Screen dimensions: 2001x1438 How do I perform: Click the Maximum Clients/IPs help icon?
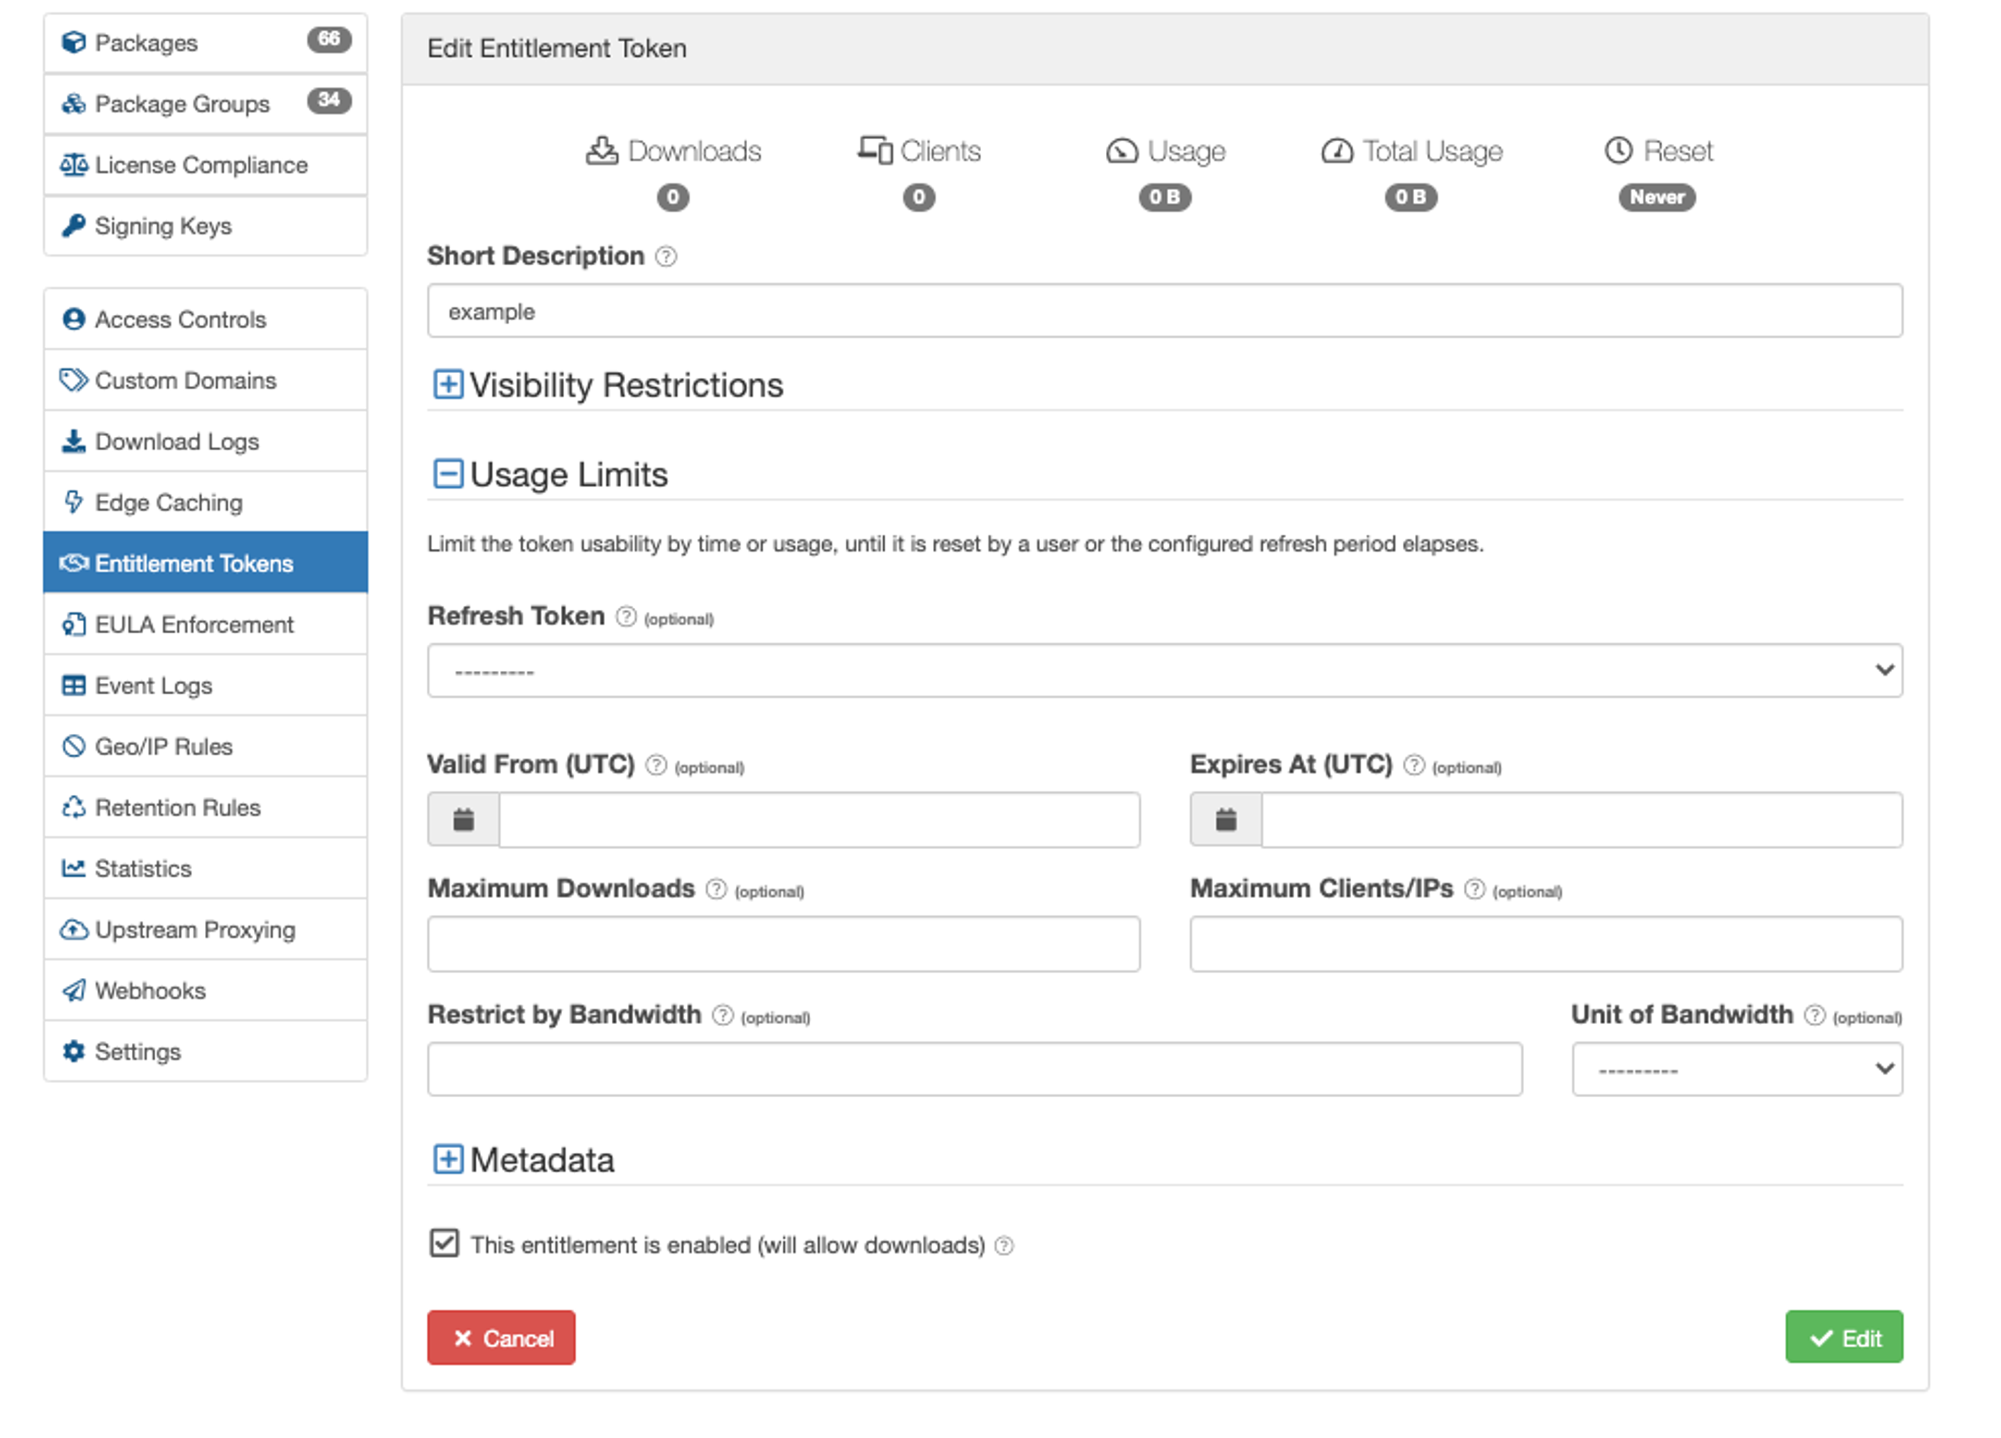[1474, 889]
